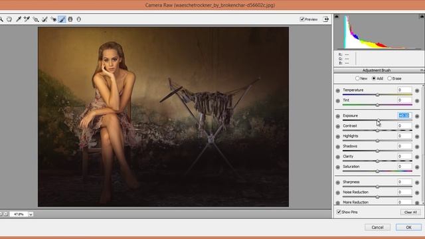Open the zoom level dropdown arrow

click(x=31, y=214)
